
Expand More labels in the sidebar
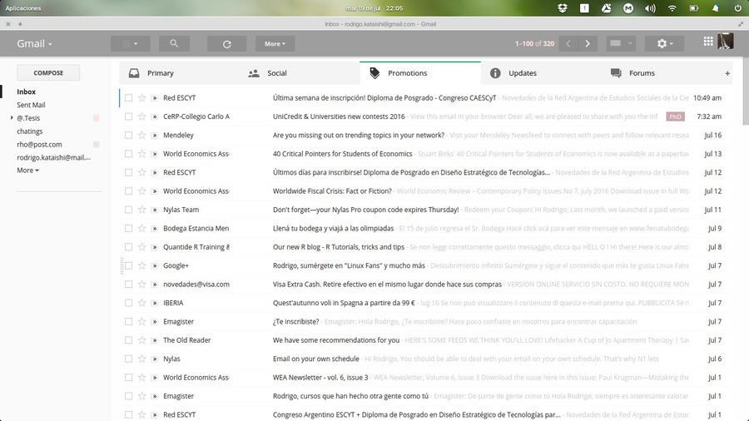click(x=27, y=170)
